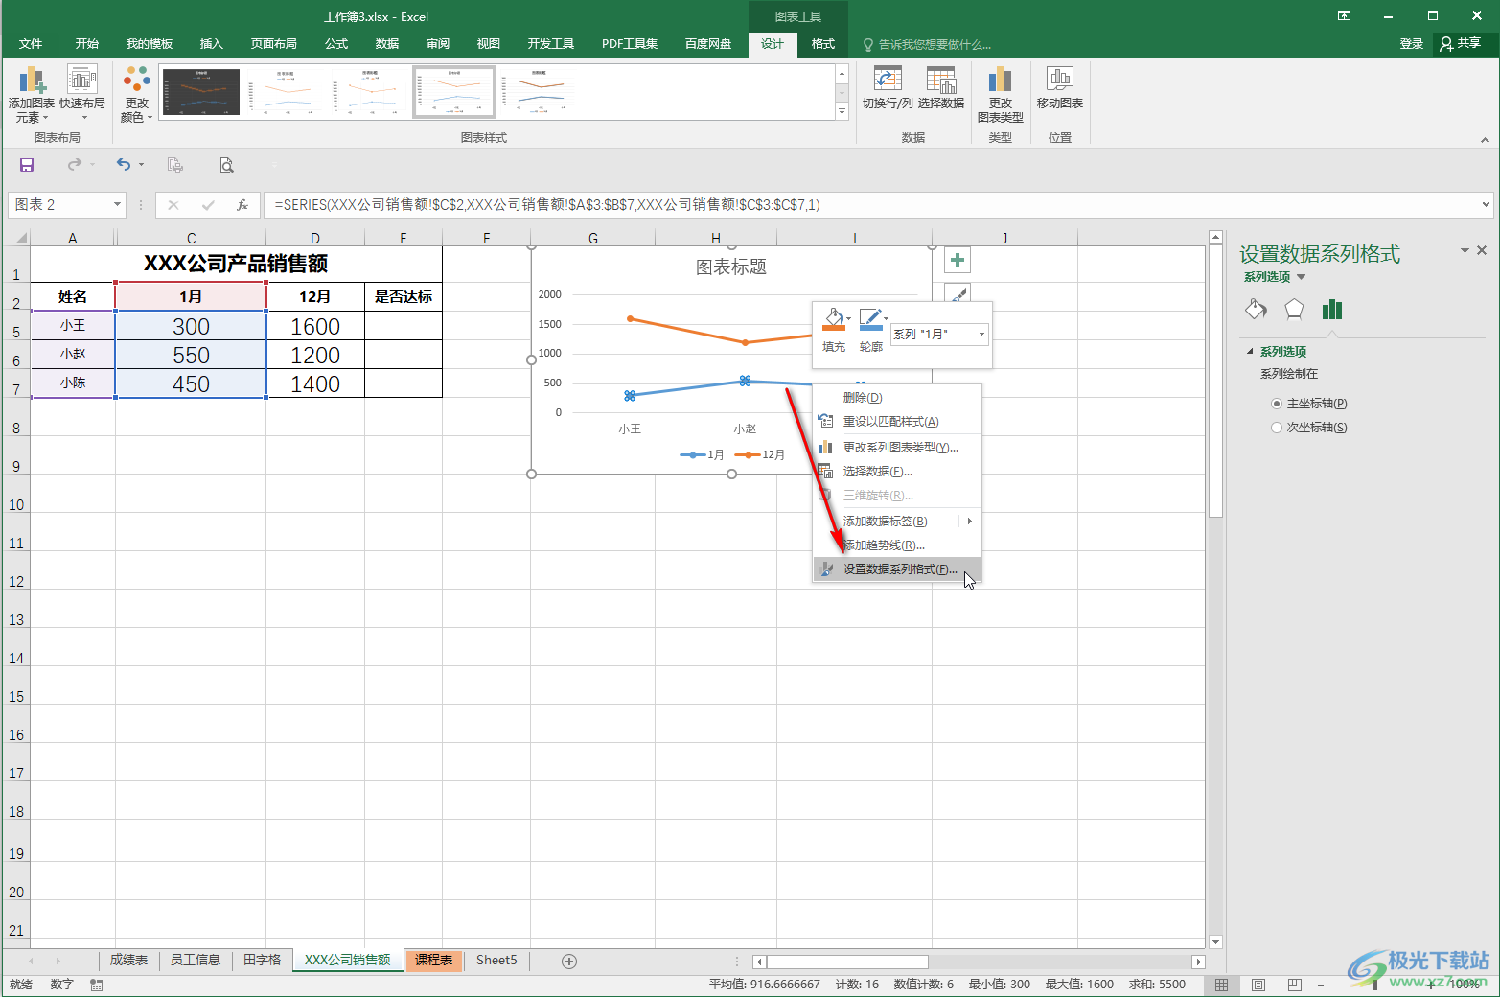This screenshot has width=1500, height=997.
Task: Open the format pane options arrow
Action: pyautogui.click(x=1465, y=250)
